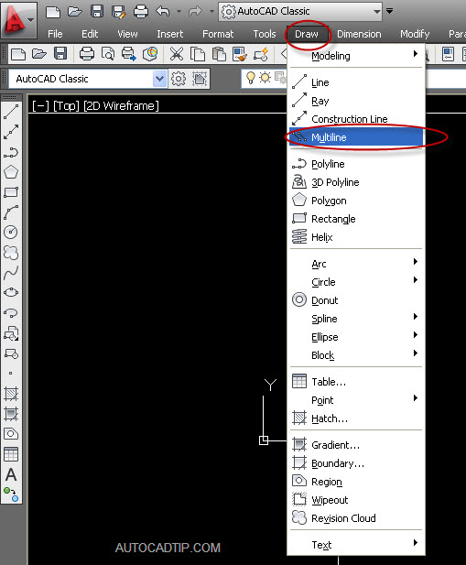Click the [-] viewport controls label
The image size is (466, 565).
40,106
